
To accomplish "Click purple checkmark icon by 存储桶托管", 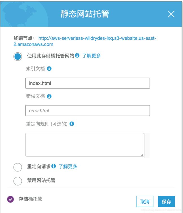I will coord(10,199).
